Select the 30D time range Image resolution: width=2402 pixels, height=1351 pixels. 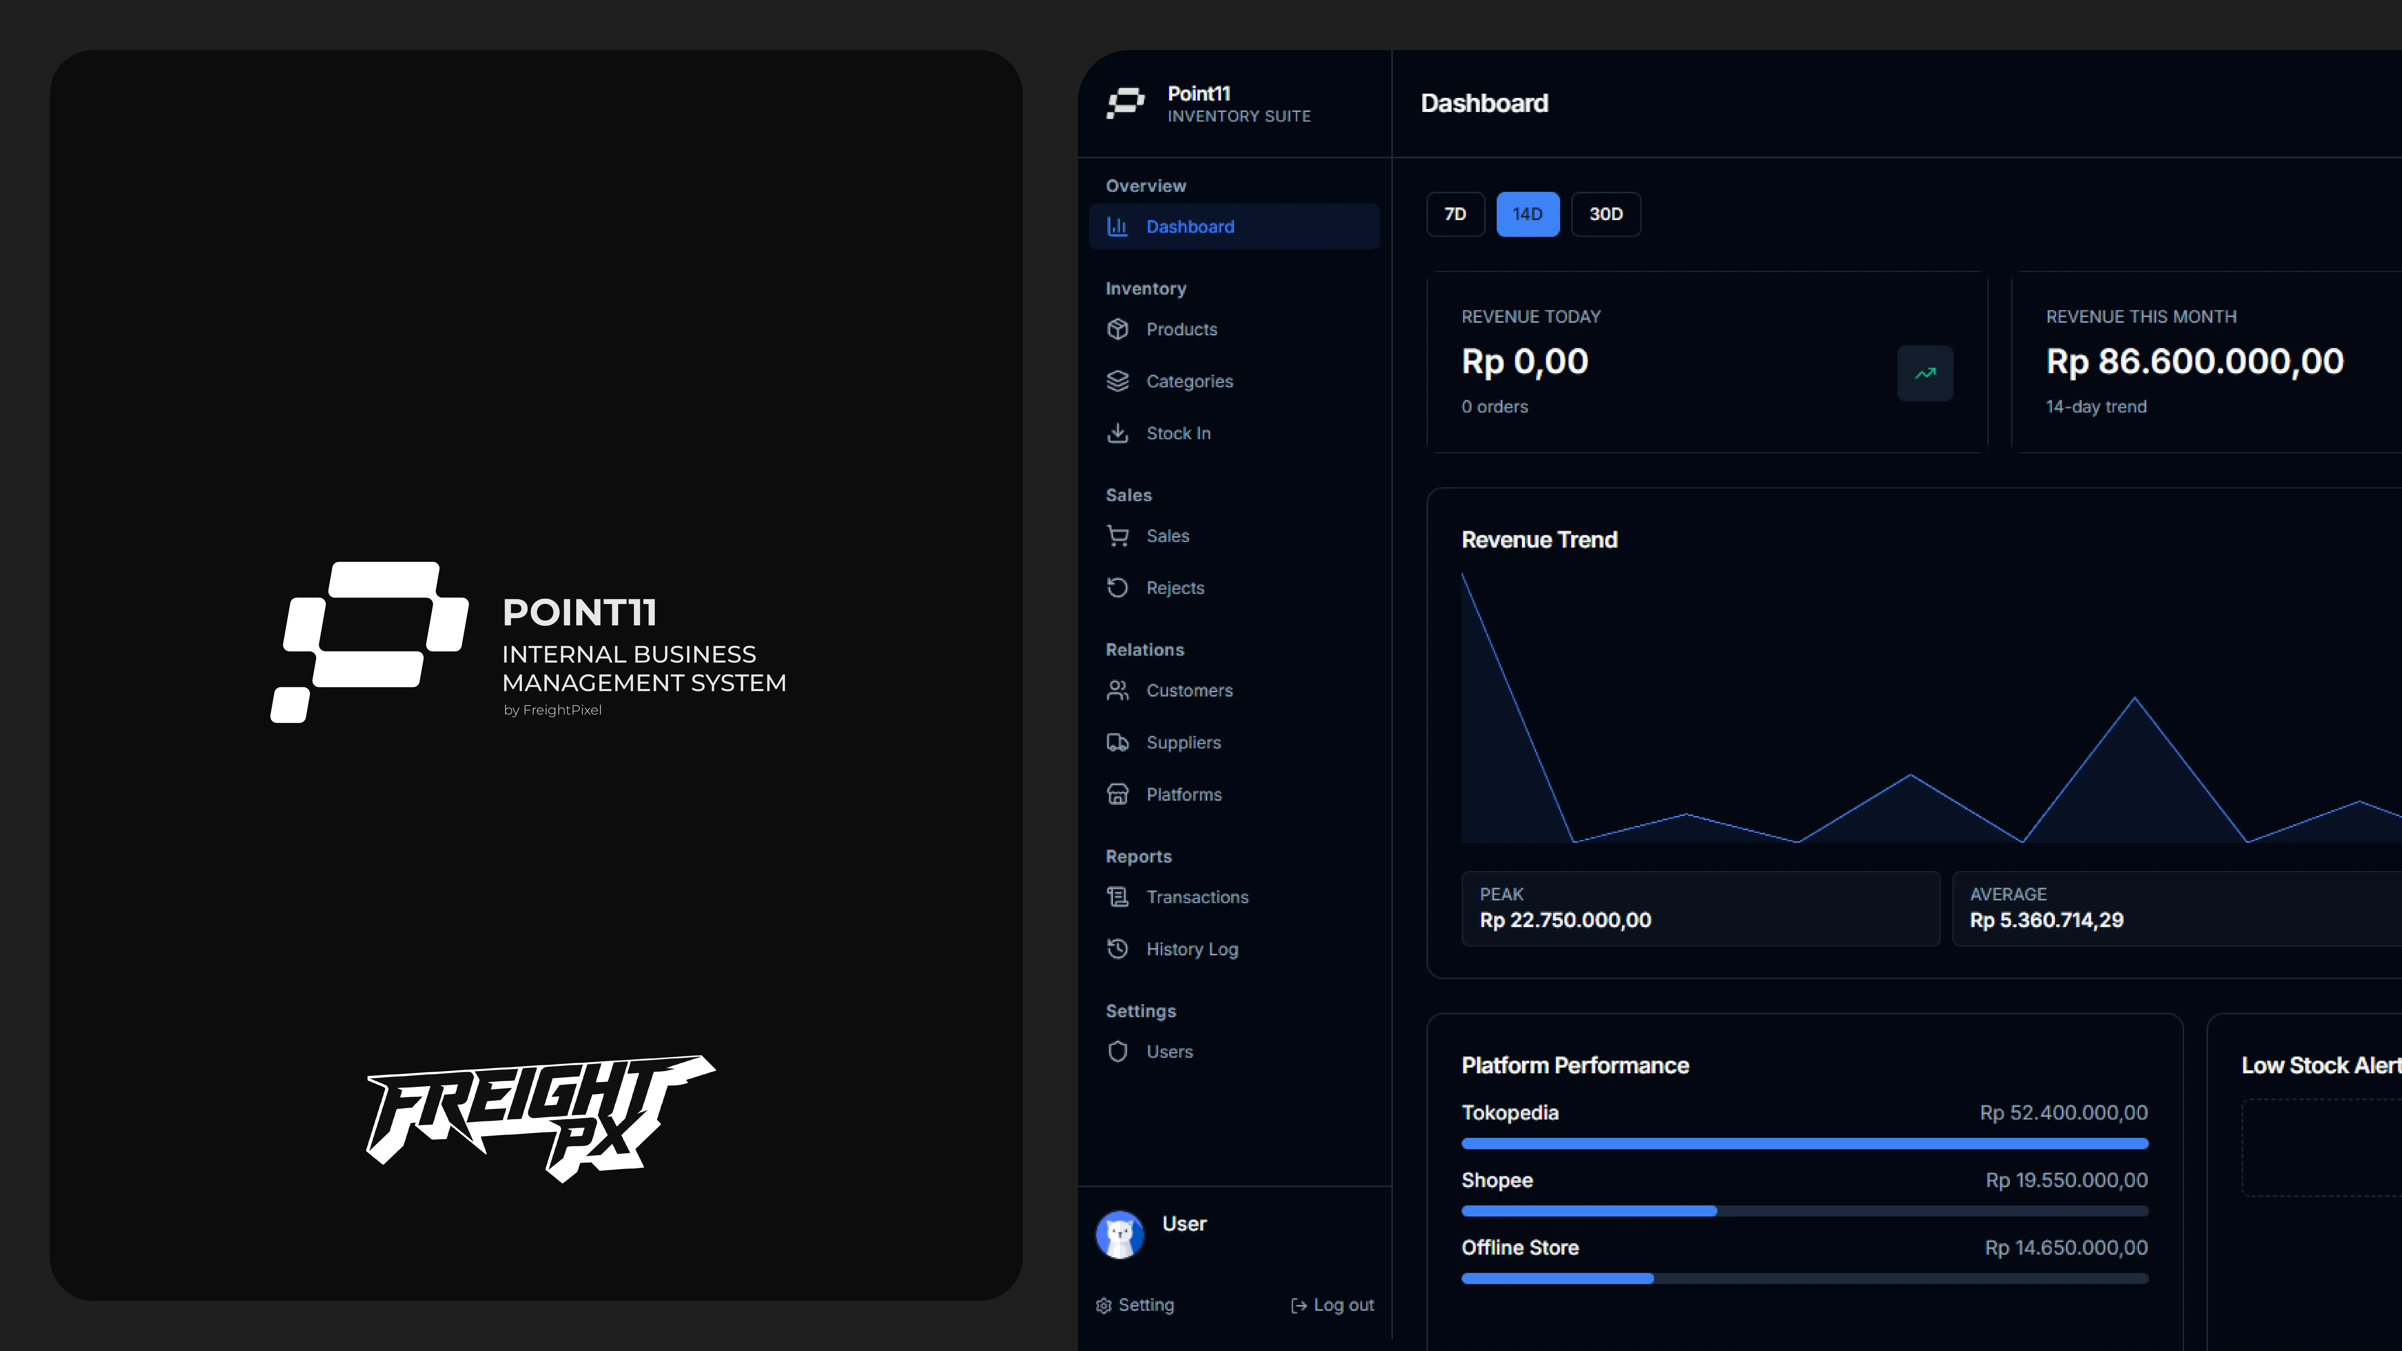(1606, 214)
